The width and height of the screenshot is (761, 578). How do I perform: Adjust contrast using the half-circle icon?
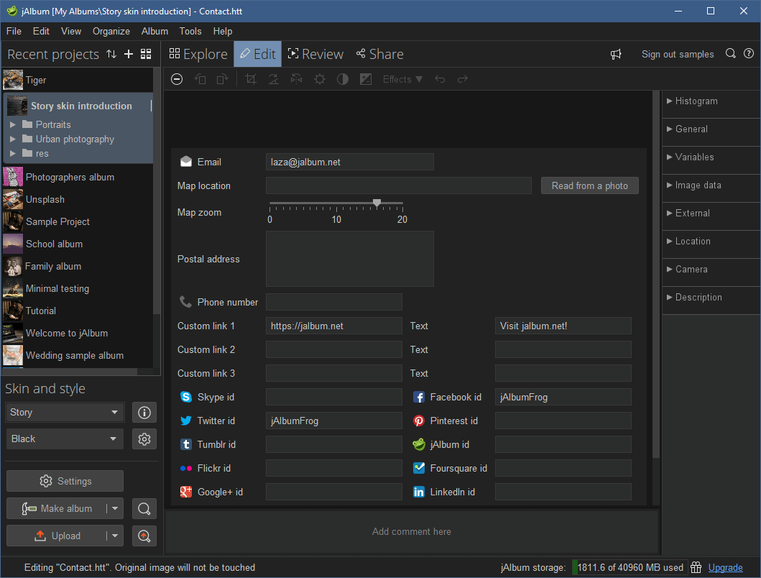(x=342, y=79)
